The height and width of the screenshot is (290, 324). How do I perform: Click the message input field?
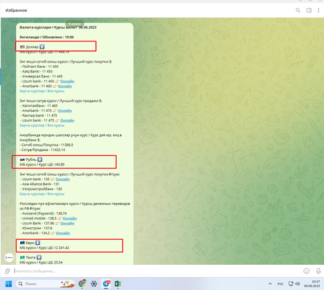click(x=157, y=271)
